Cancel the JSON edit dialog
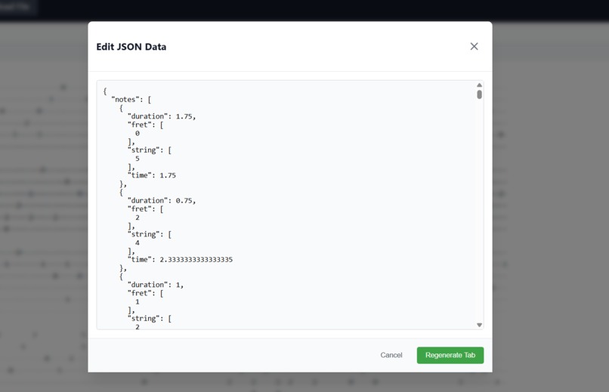The image size is (609, 392). coord(391,355)
